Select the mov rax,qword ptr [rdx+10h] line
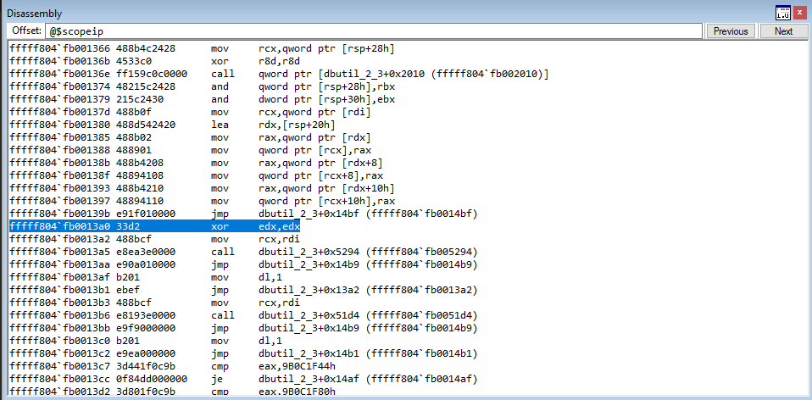The height and width of the screenshot is (400, 812). 202,188
